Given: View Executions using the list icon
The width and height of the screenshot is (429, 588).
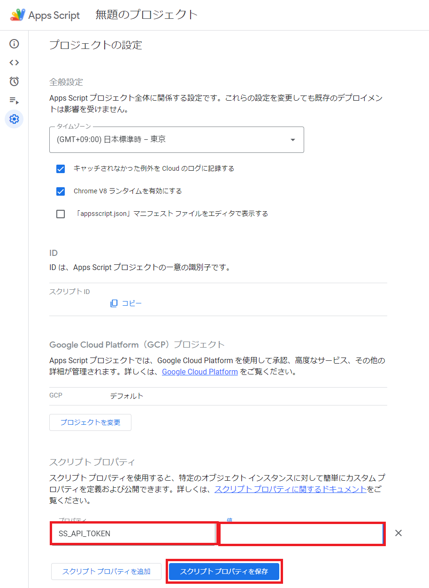Looking at the screenshot, I should [14, 100].
